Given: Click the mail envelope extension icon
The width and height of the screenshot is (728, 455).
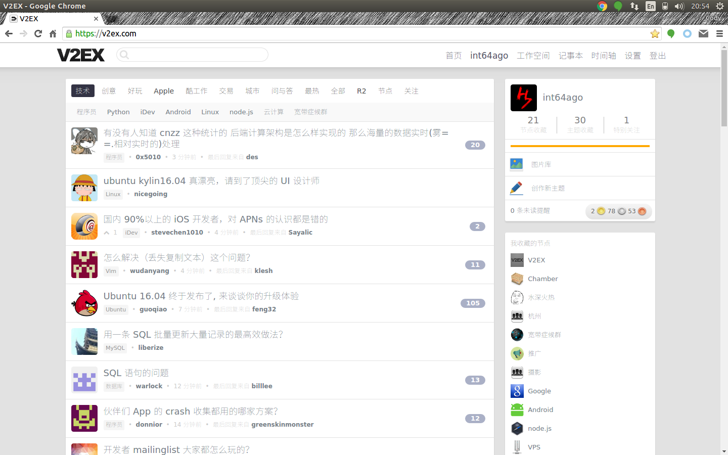Looking at the screenshot, I should click(703, 34).
